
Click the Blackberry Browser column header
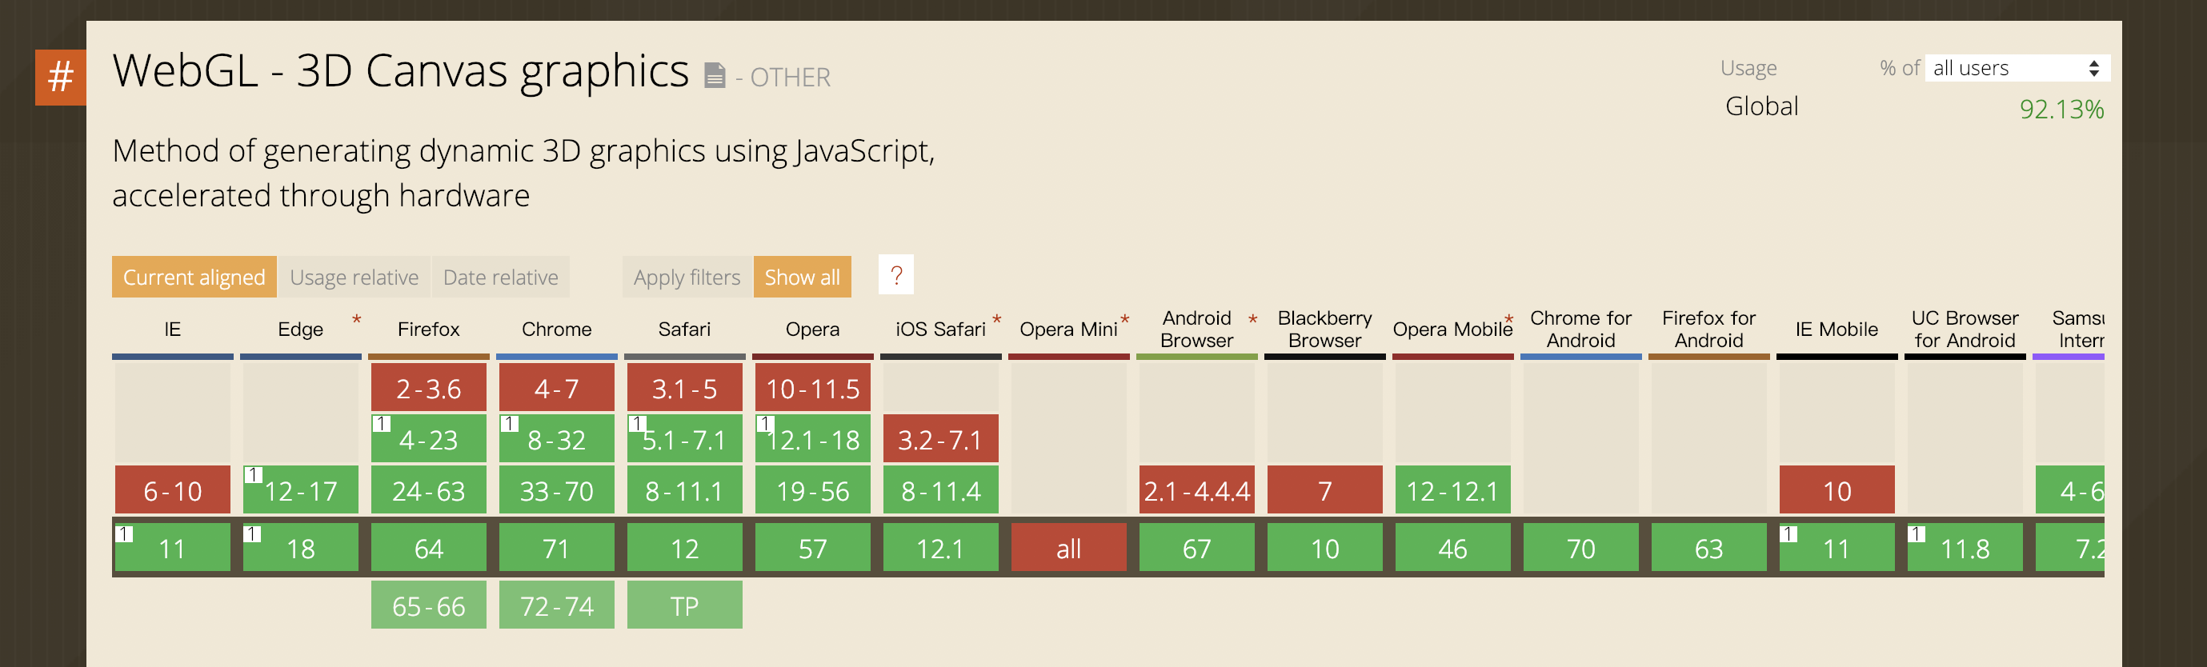(x=1324, y=329)
